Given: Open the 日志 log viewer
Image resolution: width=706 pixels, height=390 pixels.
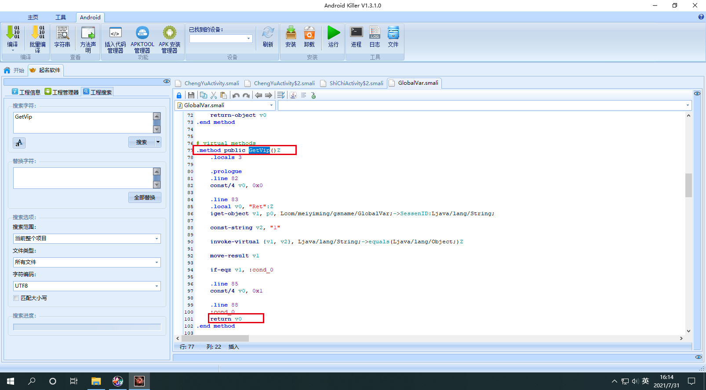Looking at the screenshot, I should tap(375, 32).
